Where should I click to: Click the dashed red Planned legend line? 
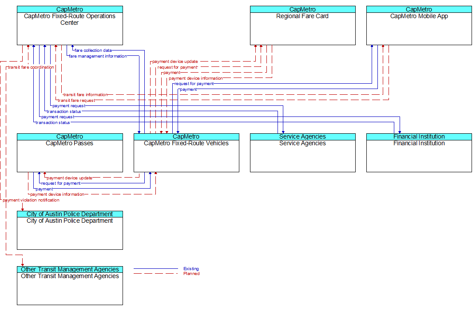[x=156, y=274]
